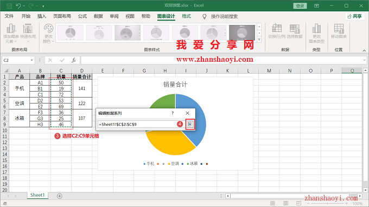
Task: Click the 共享 share button
Action: click(355, 16)
